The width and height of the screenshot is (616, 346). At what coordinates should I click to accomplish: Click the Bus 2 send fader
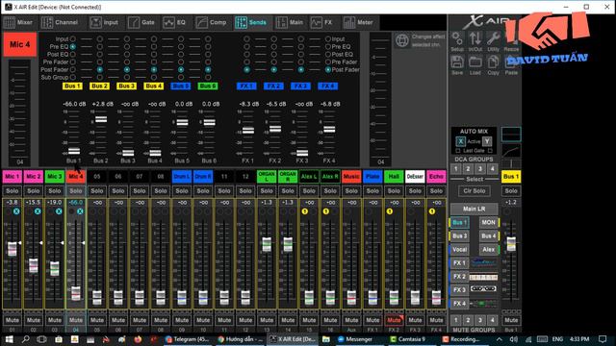[x=101, y=119]
